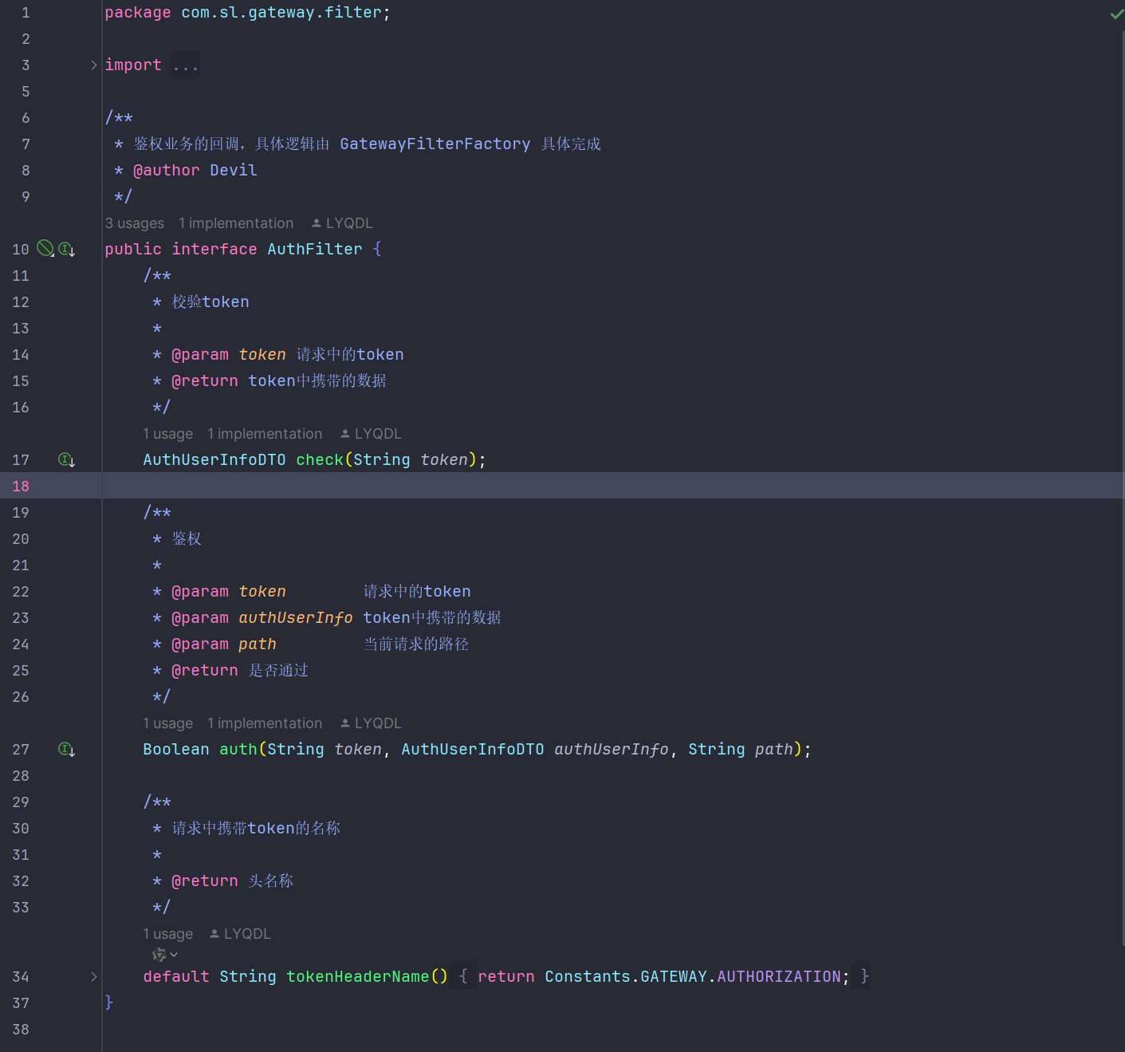Click '1 usage' hint above check method
This screenshot has width=1125, height=1052.
point(168,434)
